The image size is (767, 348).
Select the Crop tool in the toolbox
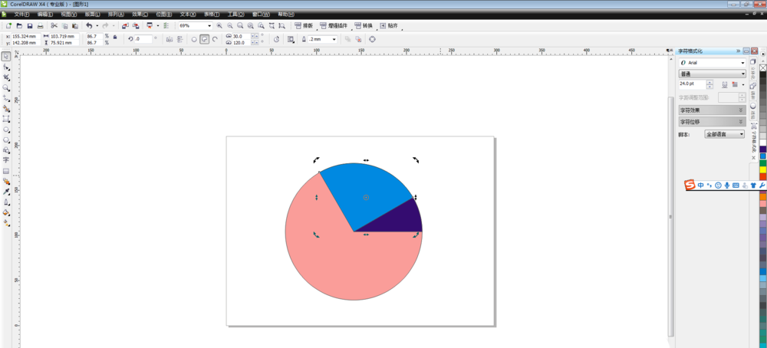tap(6, 77)
